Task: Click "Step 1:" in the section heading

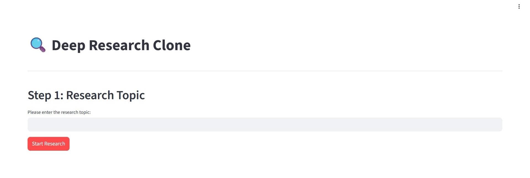Action: pyautogui.click(x=46, y=95)
